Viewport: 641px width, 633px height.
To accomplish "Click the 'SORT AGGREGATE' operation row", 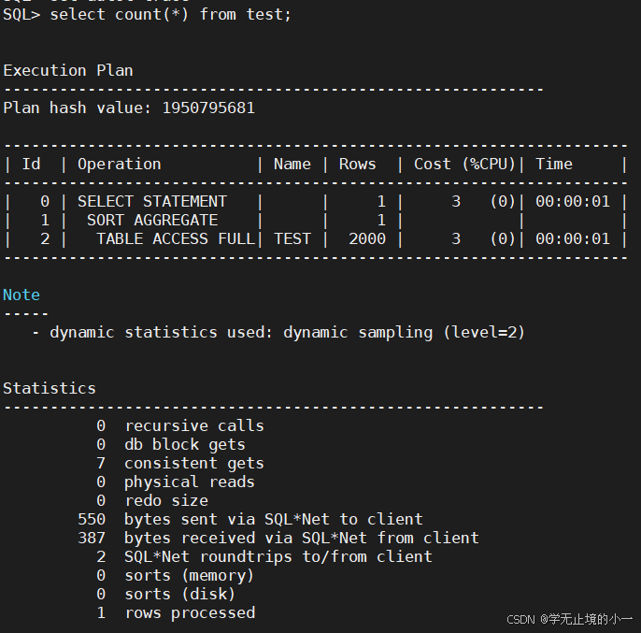I will click(152, 220).
